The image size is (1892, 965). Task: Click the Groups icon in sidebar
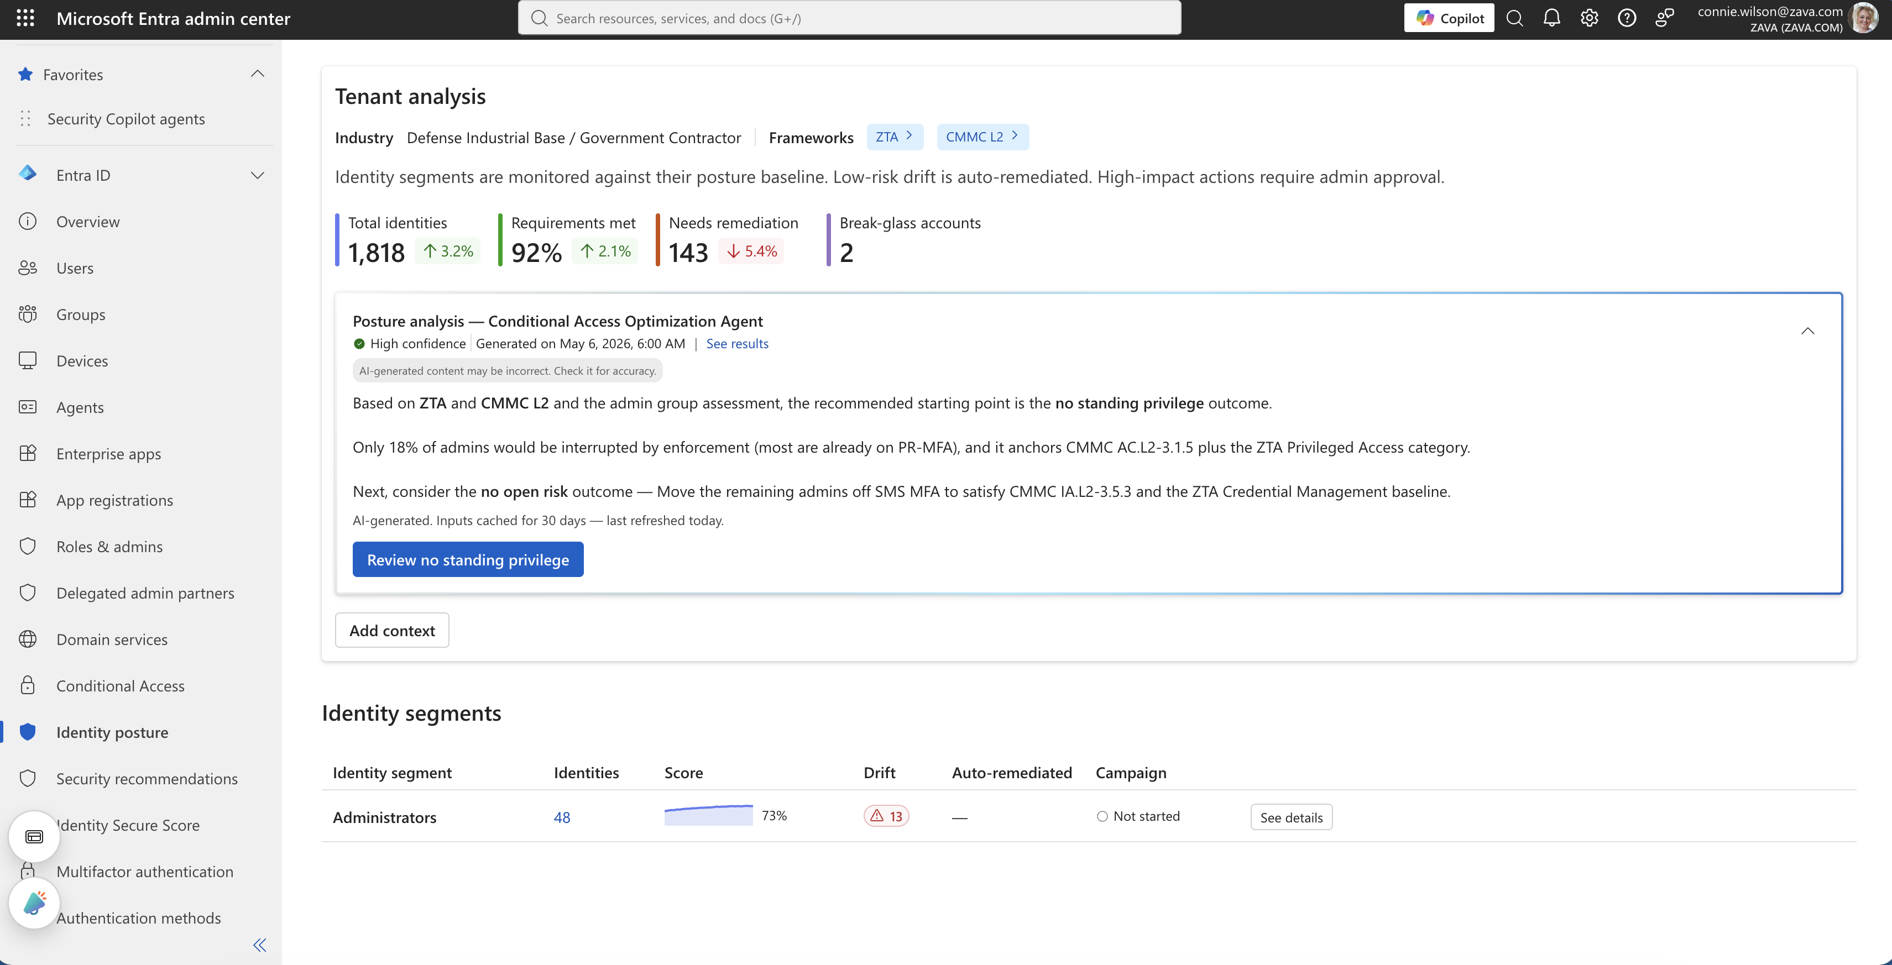pyautogui.click(x=28, y=313)
